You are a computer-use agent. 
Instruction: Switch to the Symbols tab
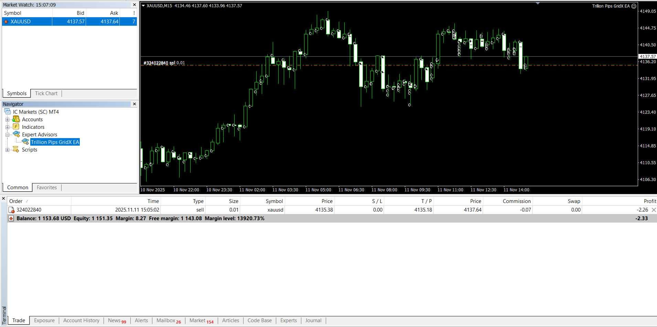click(x=17, y=93)
